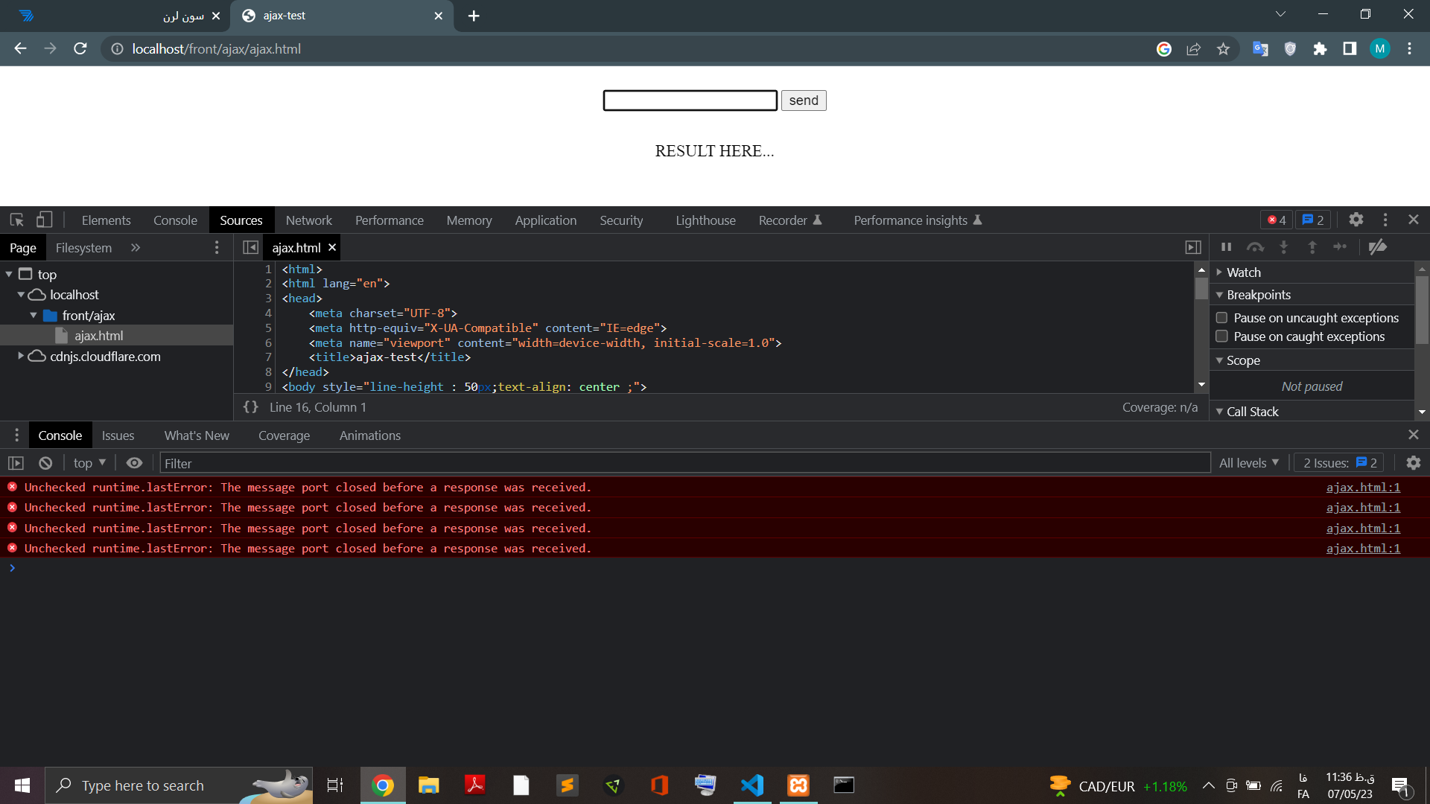Open the side panel icon
Viewport: 1430px width, 804px height.
1350,49
